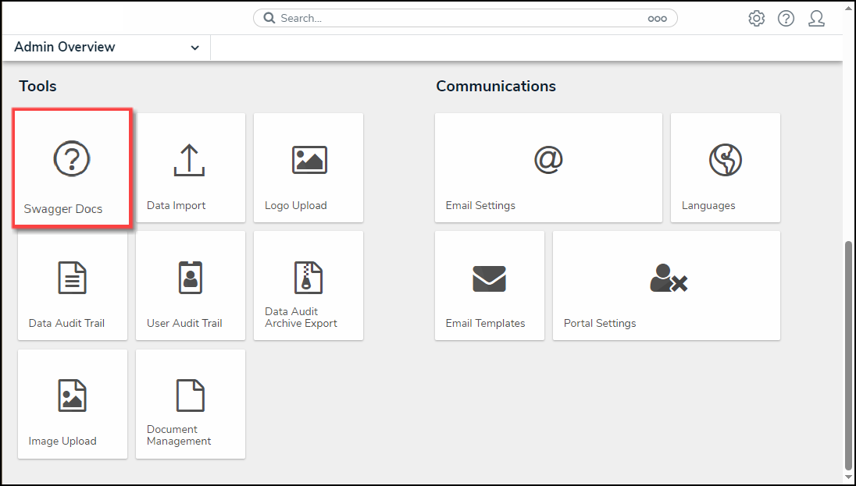Viewport: 856px width, 486px height.
Task: Click the Document Management page icon
Action: [x=191, y=396]
